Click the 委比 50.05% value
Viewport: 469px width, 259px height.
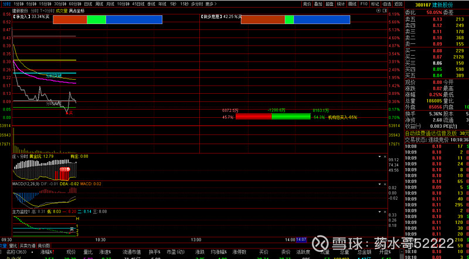click(x=434, y=12)
